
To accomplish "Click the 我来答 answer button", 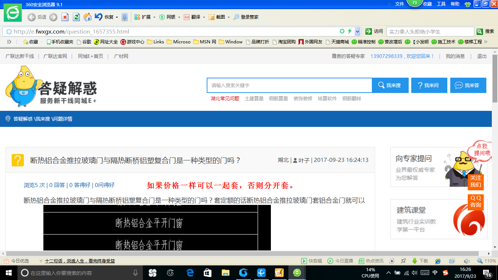I will point(468,85).
